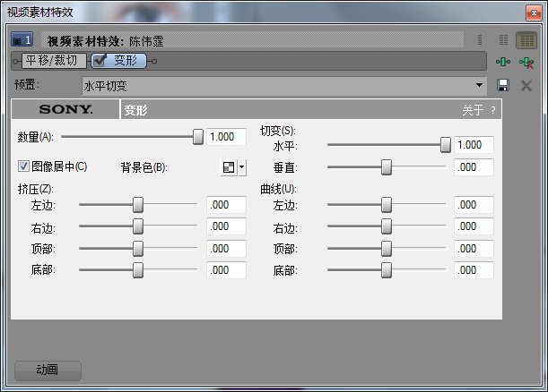
Task: Click the small grid view icon
Action: tap(503, 40)
